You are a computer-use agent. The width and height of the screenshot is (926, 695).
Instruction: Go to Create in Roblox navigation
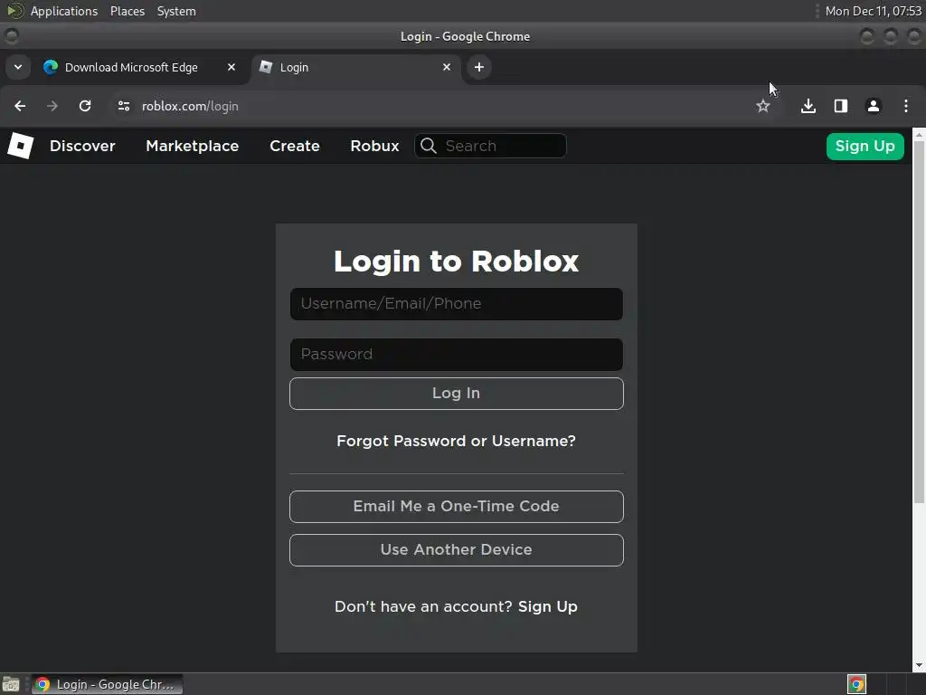point(295,146)
